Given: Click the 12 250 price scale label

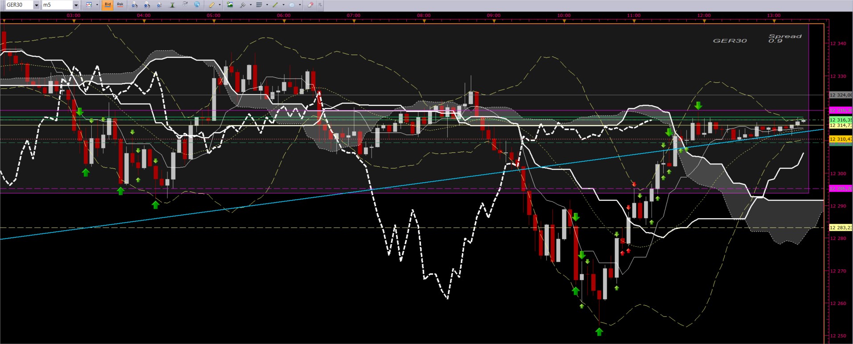Looking at the screenshot, I should tap(838, 336).
